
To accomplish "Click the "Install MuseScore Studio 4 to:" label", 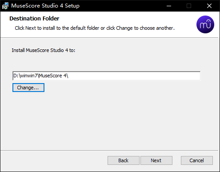I will (x=44, y=50).
